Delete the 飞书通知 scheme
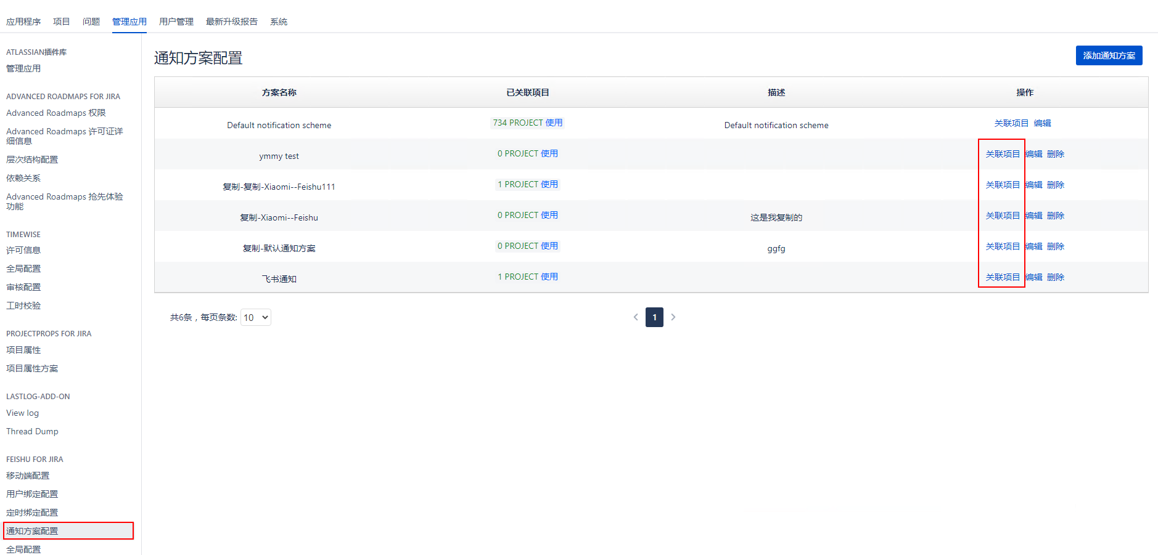This screenshot has width=1158, height=555. pyautogui.click(x=1056, y=277)
